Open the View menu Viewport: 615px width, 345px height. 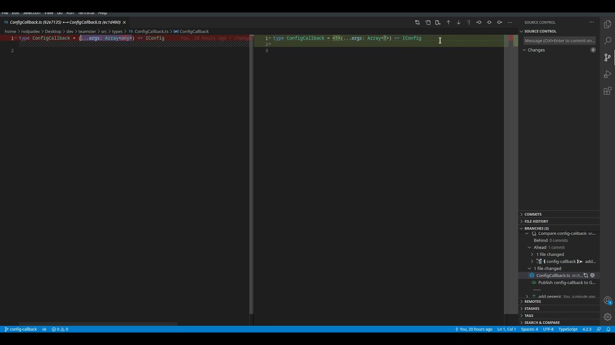coord(49,12)
